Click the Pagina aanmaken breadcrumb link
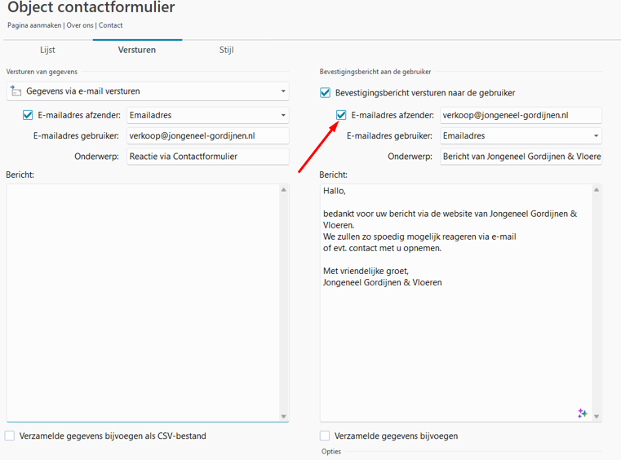This screenshot has height=460, width=621. click(x=34, y=25)
